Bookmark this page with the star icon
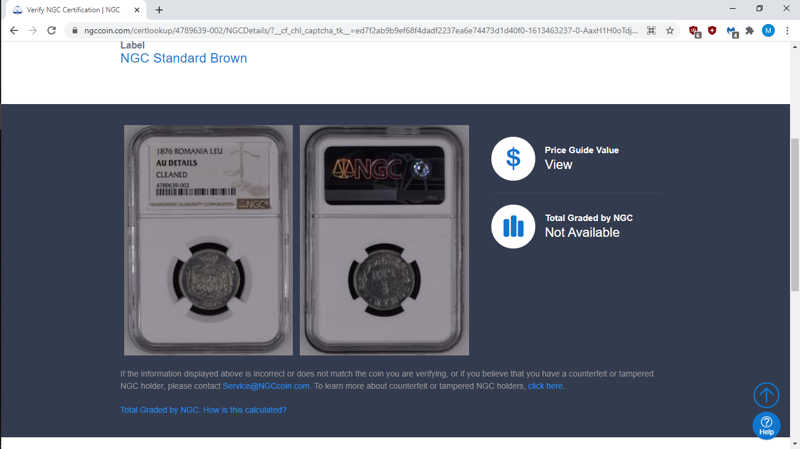 coord(669,30)
